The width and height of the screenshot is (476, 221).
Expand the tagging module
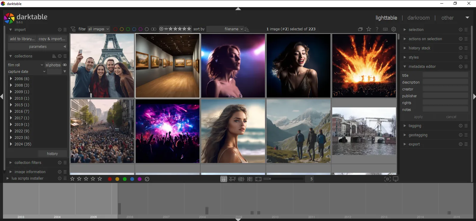pyautogui.click(x=415, y=126)
